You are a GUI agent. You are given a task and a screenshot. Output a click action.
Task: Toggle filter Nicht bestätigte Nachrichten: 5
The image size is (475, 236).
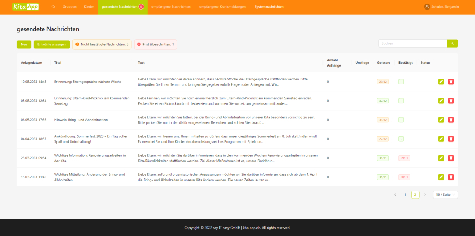[x=101, y=44]
